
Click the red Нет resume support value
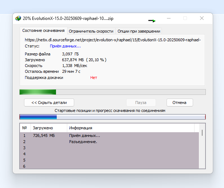tap(93, 78)
